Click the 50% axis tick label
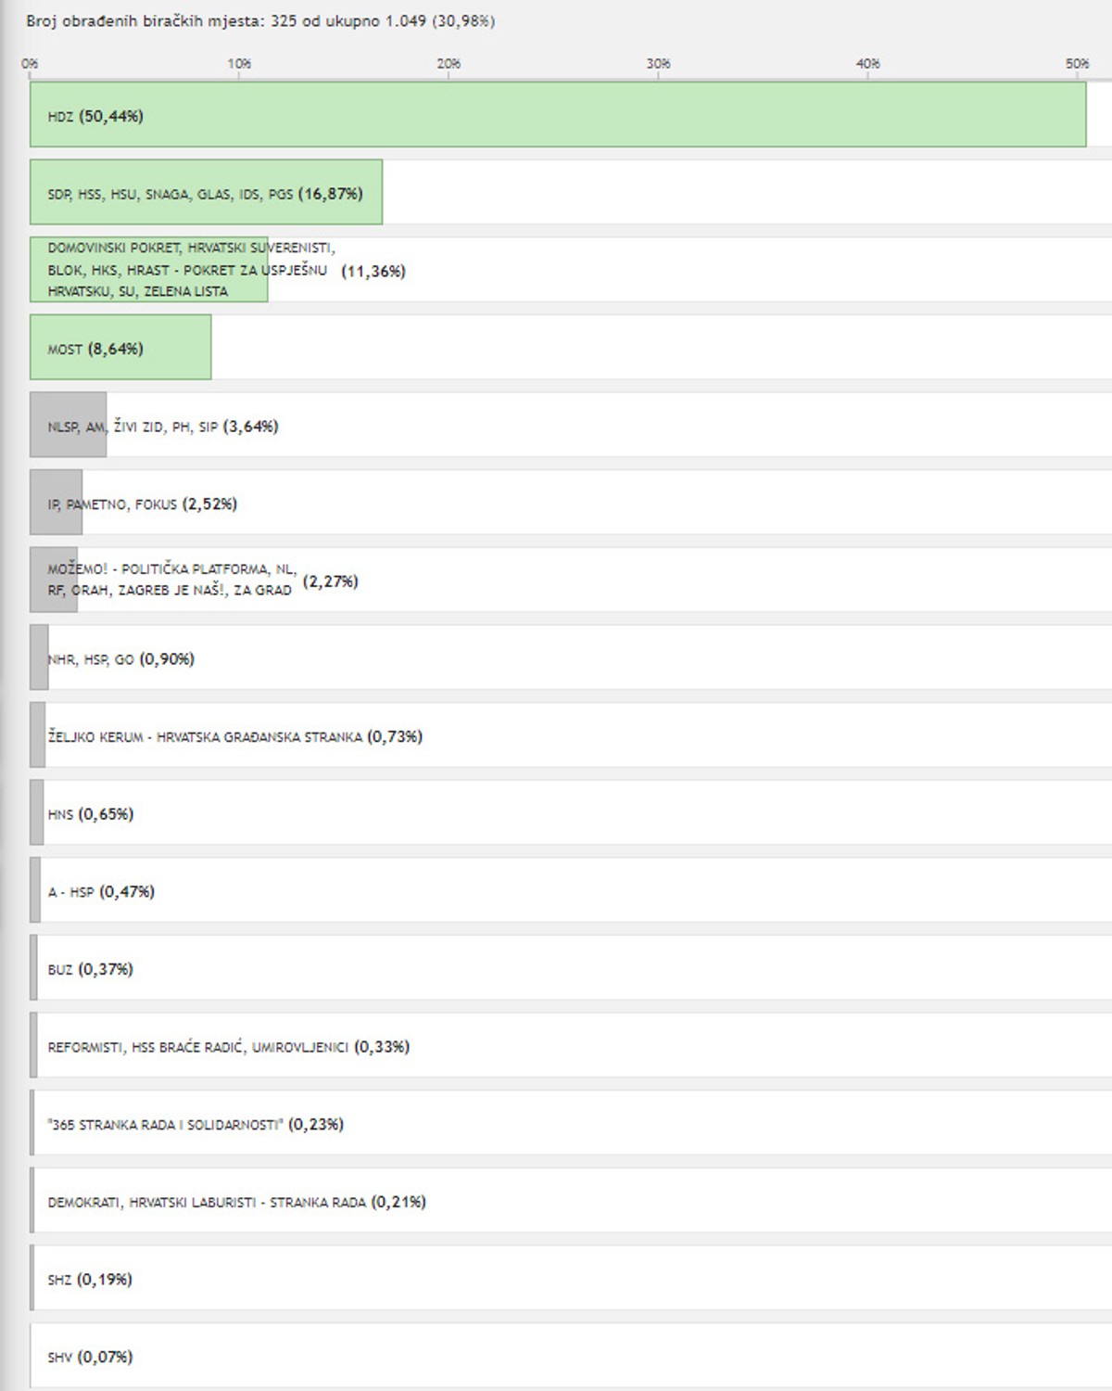1112x1391 pixels. pyautogui.click(x=1077, y=64)
